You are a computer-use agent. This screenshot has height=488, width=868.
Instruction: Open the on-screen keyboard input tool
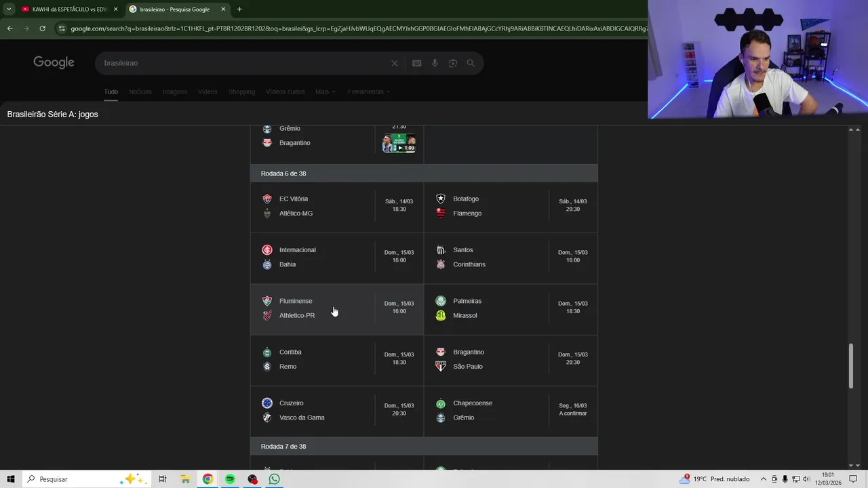416,63
